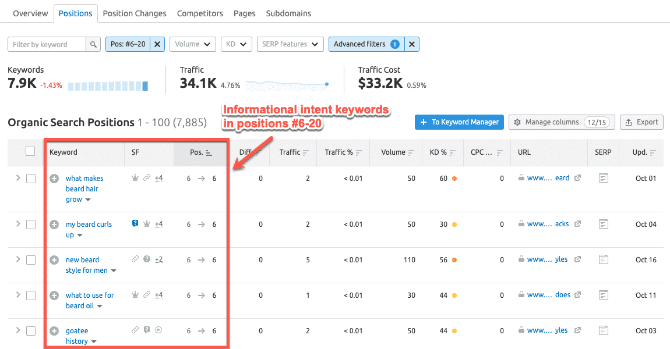Expand the row for 'my beard curls up'
Viewport: 670px width, 349px height.
18,224
